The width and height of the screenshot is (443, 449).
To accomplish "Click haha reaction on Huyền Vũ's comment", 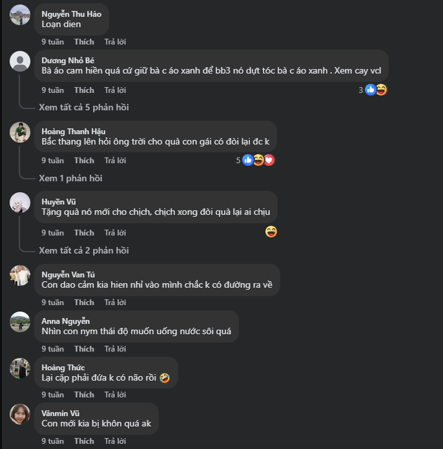I will tap(271, 232).
